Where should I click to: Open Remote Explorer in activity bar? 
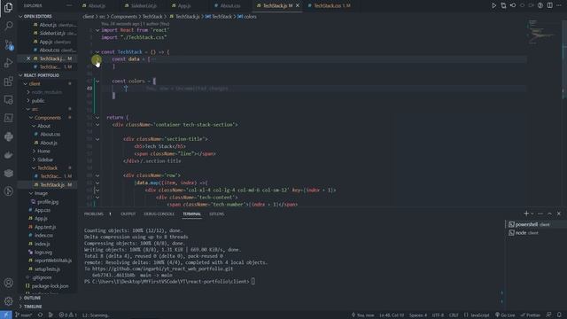8,99
